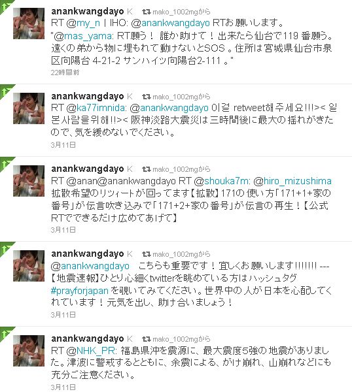Open the #prayforjapan hashtag
The height and width of the screenshot is (392, 352).
[80, 291]
